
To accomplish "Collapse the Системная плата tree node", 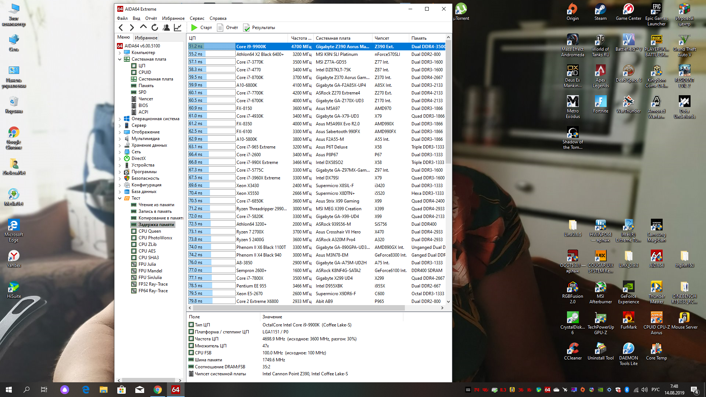I will click(x=120, y=59).
